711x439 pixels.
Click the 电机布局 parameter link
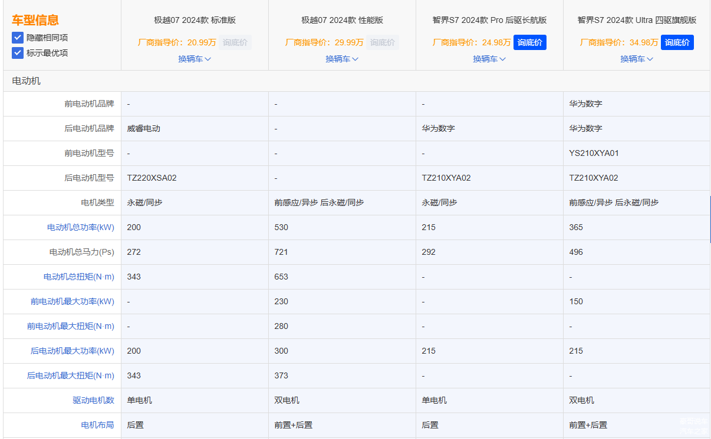[x=98, y=425]
